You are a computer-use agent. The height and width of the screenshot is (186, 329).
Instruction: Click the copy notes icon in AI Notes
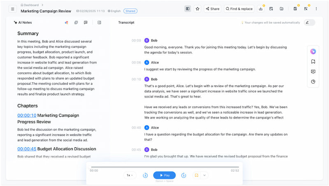(x=76, y=23)
